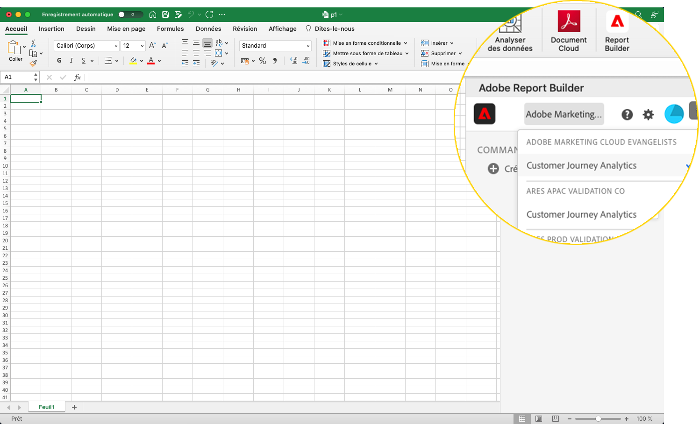Increase decimal places
This screenshot has height=424, width=699.
[x=294, y=61]
